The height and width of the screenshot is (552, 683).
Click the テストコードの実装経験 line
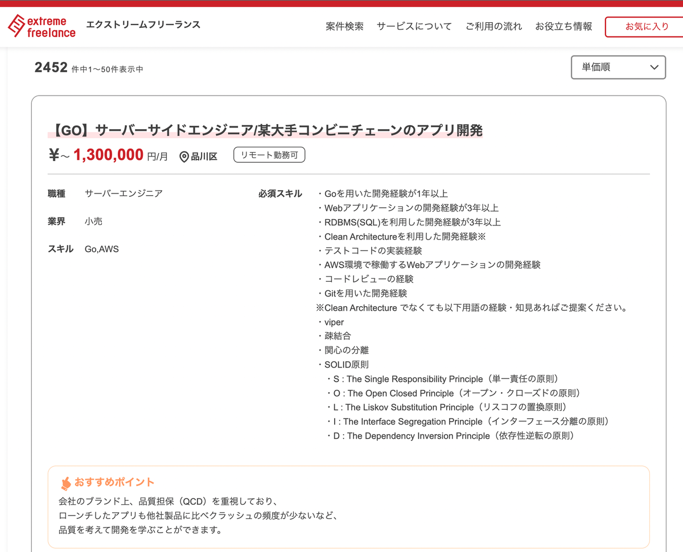pos(369,250)
